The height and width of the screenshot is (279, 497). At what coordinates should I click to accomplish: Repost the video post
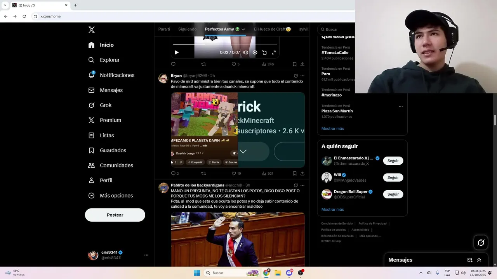[x=203, y=64]
